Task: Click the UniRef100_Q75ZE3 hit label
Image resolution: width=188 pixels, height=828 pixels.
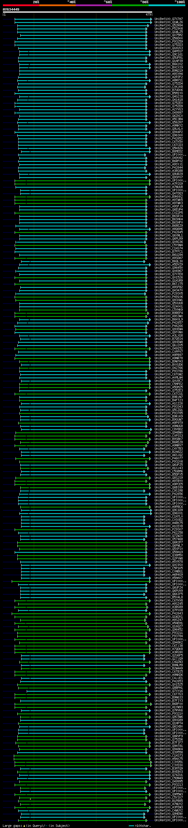Action: point(169,391)
